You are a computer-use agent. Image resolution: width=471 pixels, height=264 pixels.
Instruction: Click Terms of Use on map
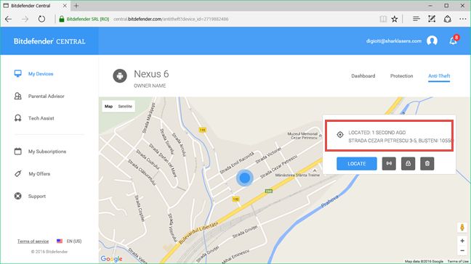pos(458,262)
